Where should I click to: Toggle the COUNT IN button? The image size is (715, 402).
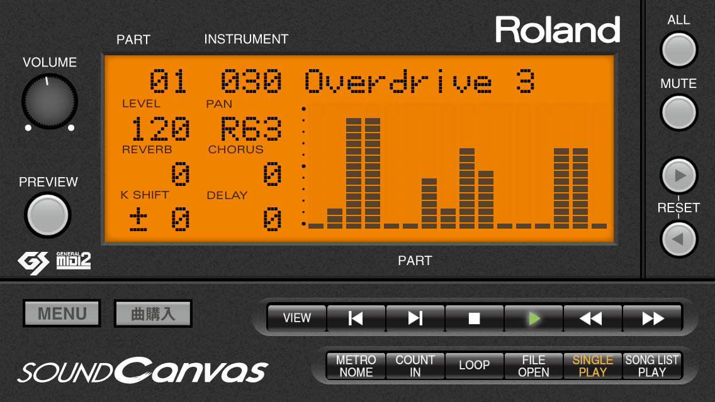[x=415, y=366]
